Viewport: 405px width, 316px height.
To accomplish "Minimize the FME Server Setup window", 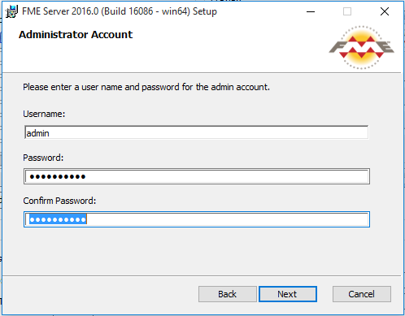I will pos(311,11).
